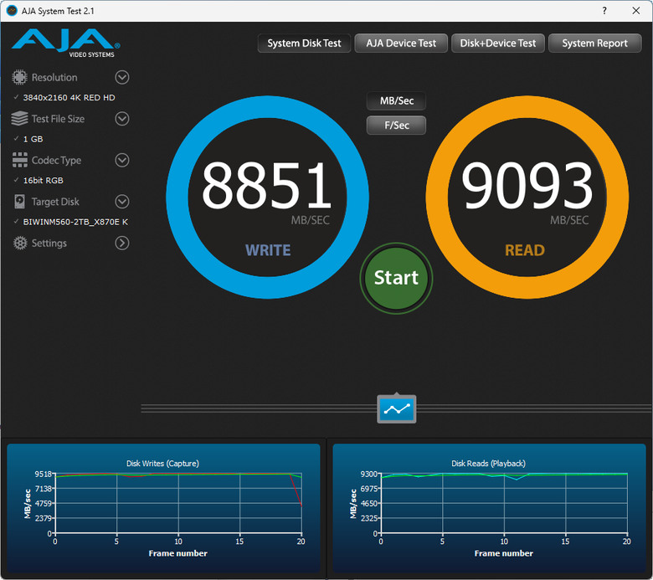The image size is (653, 580).
Task: Click the Target Disk label
Action: point(55,202)
